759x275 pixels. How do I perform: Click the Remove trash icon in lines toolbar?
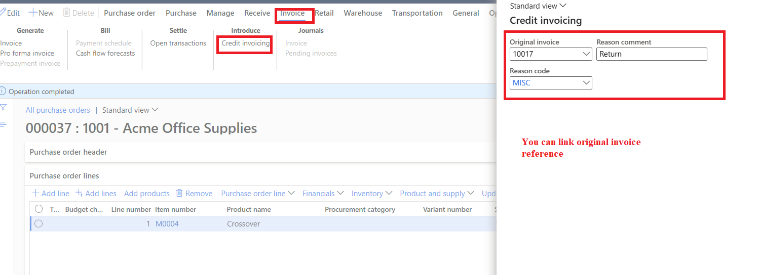click(179, 193)
